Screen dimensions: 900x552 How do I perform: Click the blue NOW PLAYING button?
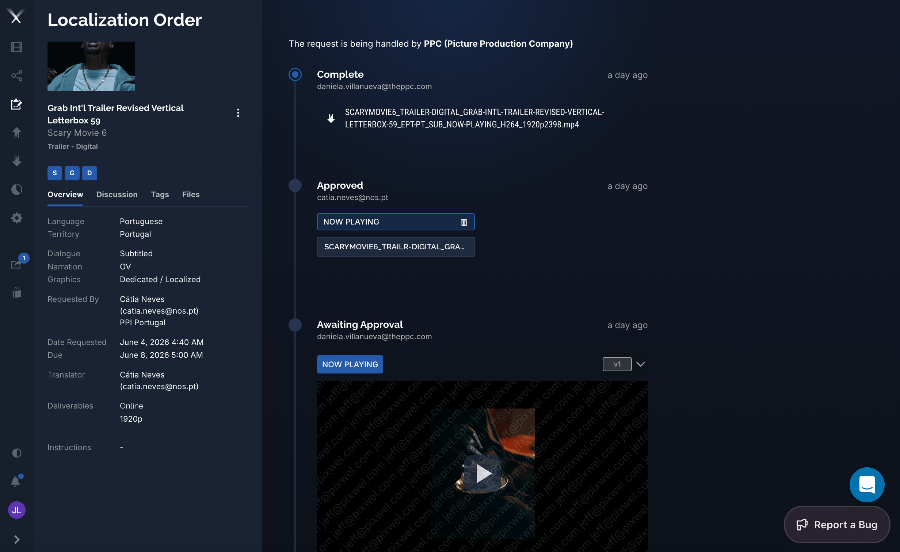(x=350, y=364)
